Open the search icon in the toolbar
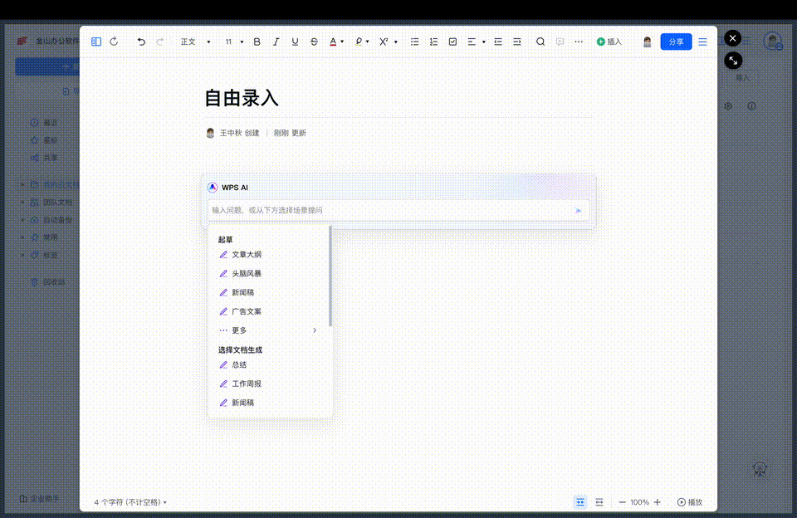797x518 pixels. pyautogui.click(x=540, y=41)
